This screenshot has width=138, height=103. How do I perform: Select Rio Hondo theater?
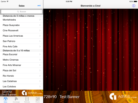(x=22, y=76)
